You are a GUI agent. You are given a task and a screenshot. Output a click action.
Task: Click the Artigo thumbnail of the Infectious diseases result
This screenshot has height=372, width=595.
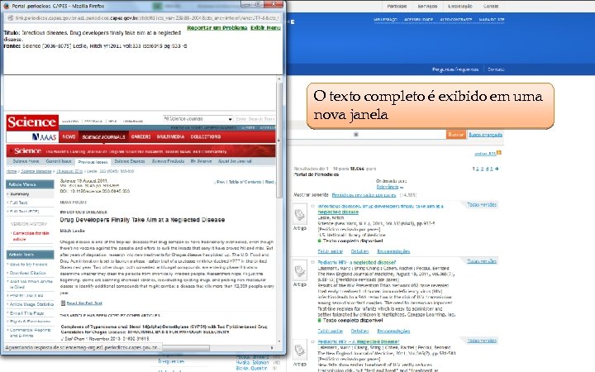[x=300, y=216]
